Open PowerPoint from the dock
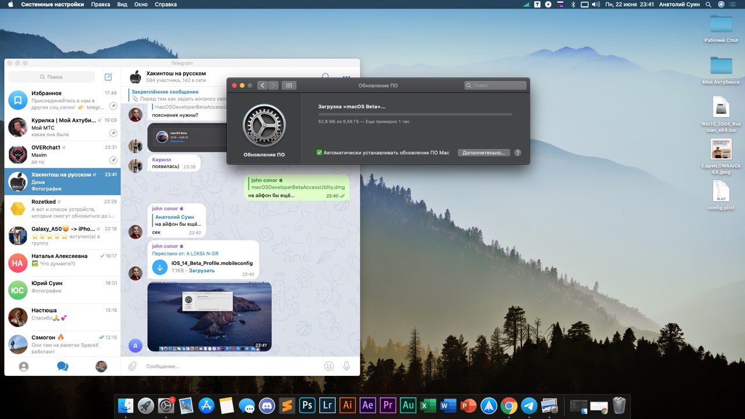 pos(469,405)
